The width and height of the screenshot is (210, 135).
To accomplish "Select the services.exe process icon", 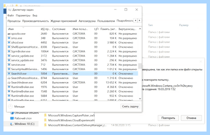I will (9, 65).
